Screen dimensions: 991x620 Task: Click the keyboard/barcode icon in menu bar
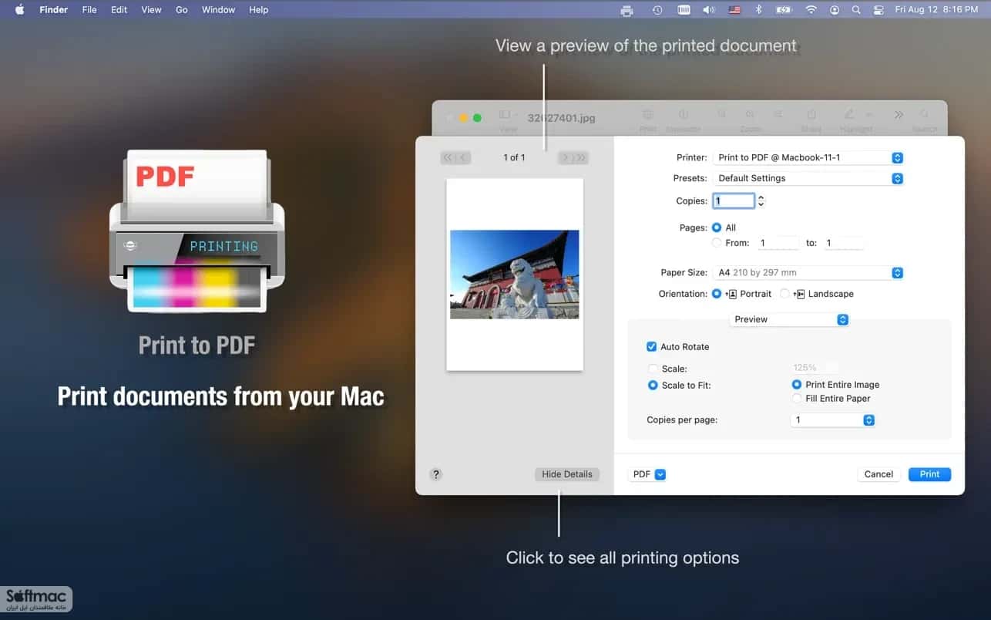click(683, 10)
